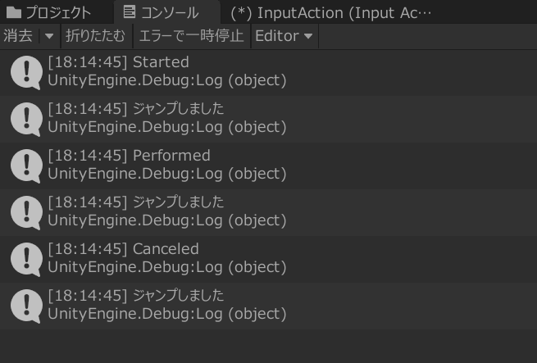Click info icon of the Performed log
The width and height of the screenshot is (537, 363).
coord(26,166)
